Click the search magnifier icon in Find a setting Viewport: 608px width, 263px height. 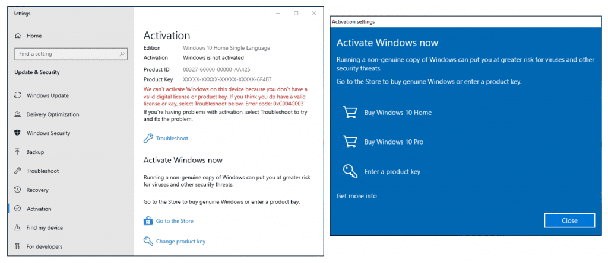click(x=122, y=54)
